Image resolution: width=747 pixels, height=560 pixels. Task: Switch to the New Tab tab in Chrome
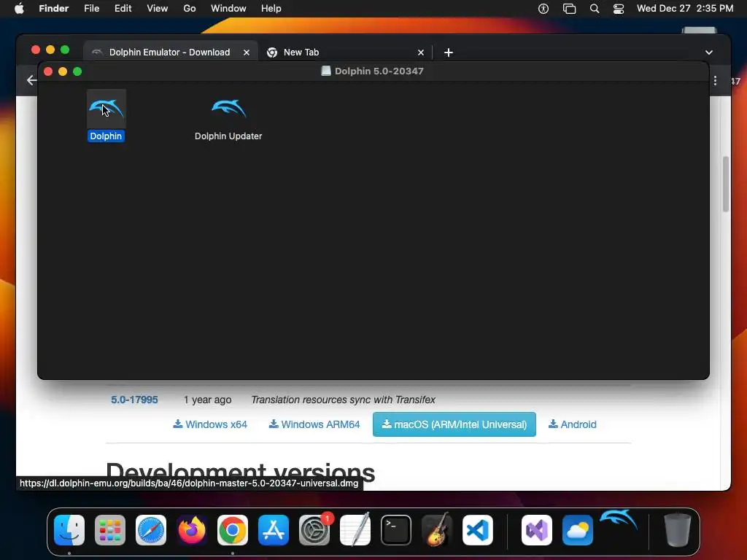[x=345, y=52]
